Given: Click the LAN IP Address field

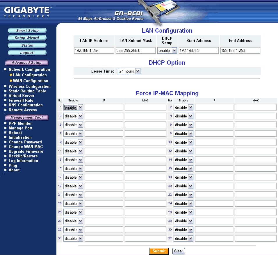Looking at the screenshot, I should point(94,50).
